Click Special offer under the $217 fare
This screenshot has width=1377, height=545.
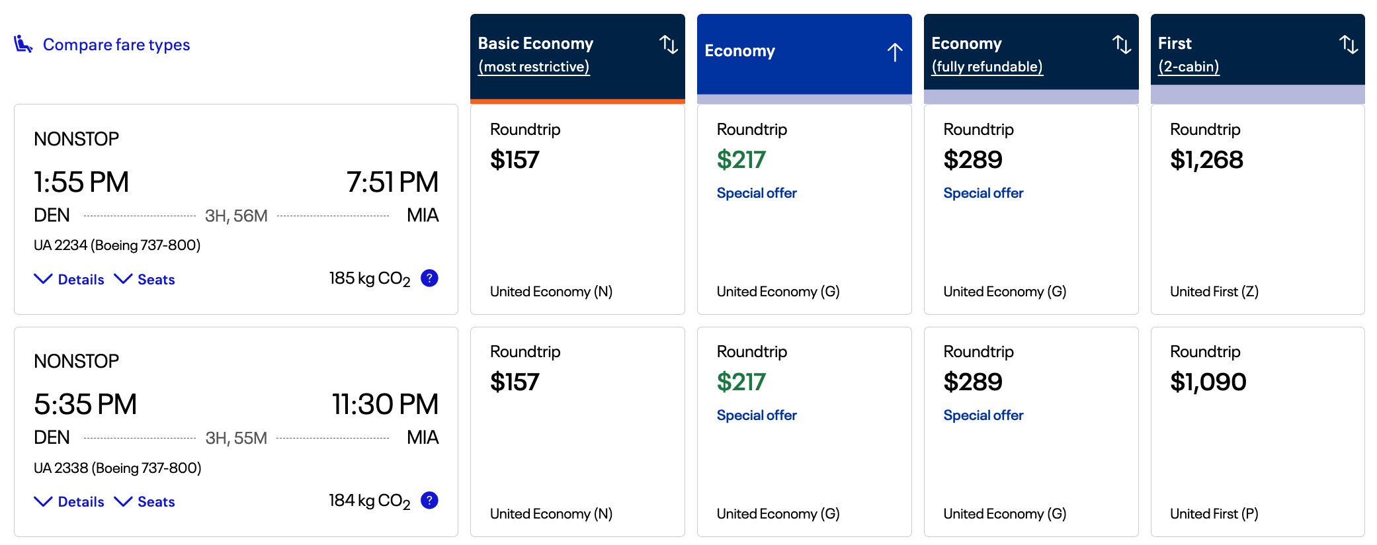[756, 192]
